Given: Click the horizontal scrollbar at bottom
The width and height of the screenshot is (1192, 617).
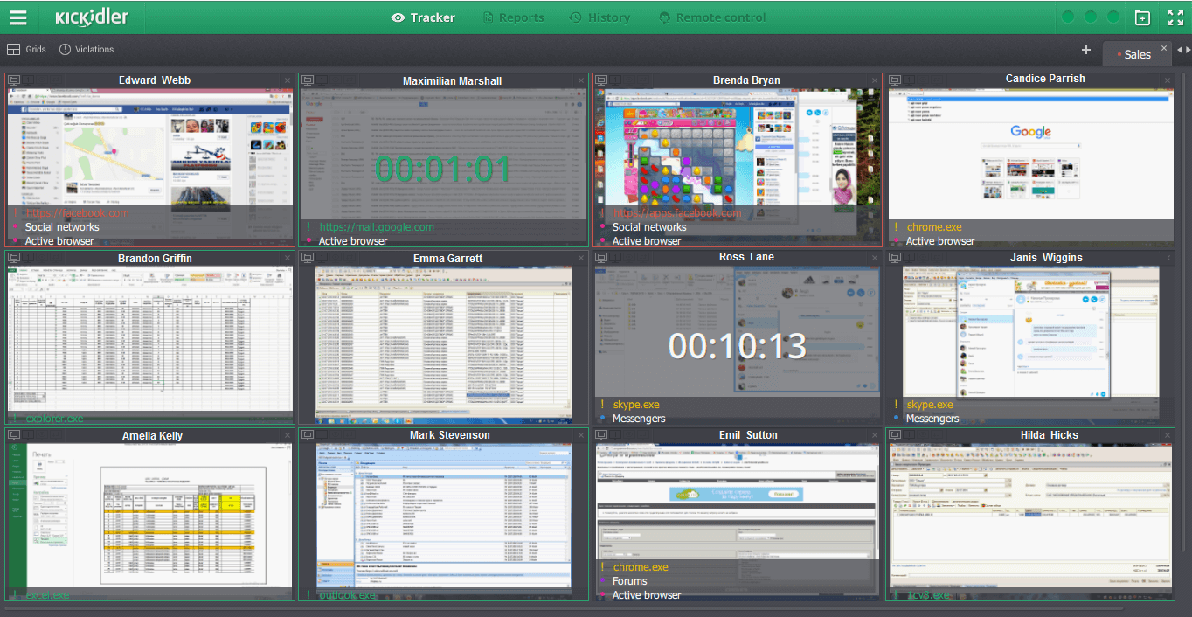Looking at the screenshot, I should point(564,607).
